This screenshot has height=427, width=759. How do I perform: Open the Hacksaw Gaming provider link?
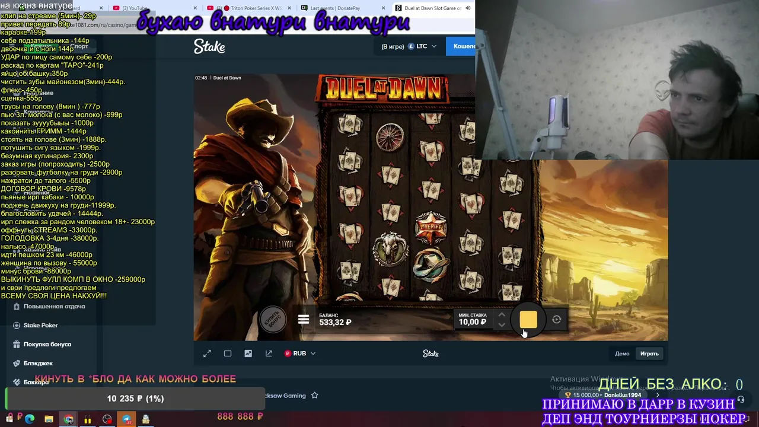tap(286, 396)
